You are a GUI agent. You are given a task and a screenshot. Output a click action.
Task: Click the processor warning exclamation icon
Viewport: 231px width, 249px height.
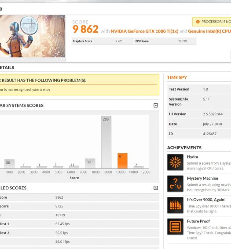(x=198, y=22)
